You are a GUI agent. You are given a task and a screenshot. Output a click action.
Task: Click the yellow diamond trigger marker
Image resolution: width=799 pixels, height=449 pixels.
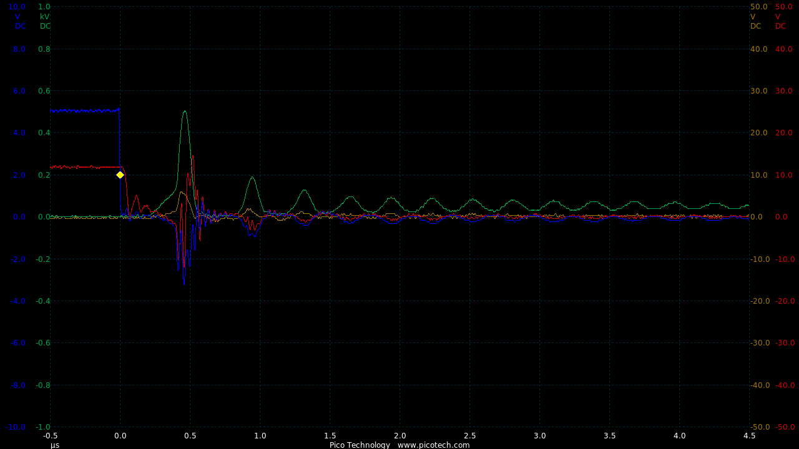pos(120,175)
